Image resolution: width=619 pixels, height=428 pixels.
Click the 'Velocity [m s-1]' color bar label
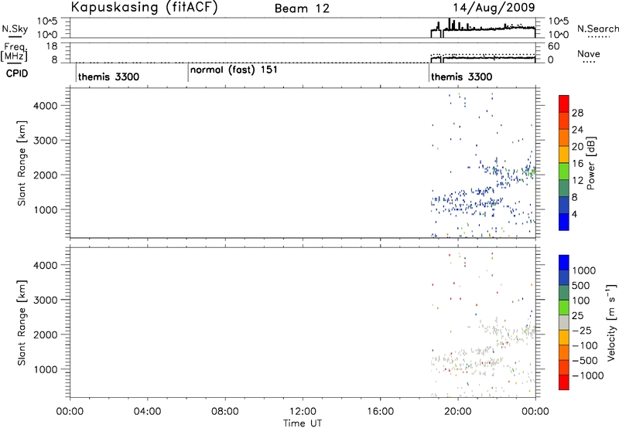pos(611,322)
